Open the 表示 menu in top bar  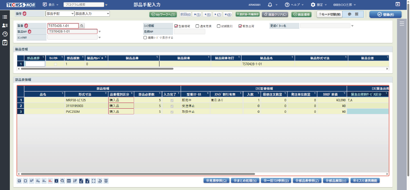[x=51, y=4]
